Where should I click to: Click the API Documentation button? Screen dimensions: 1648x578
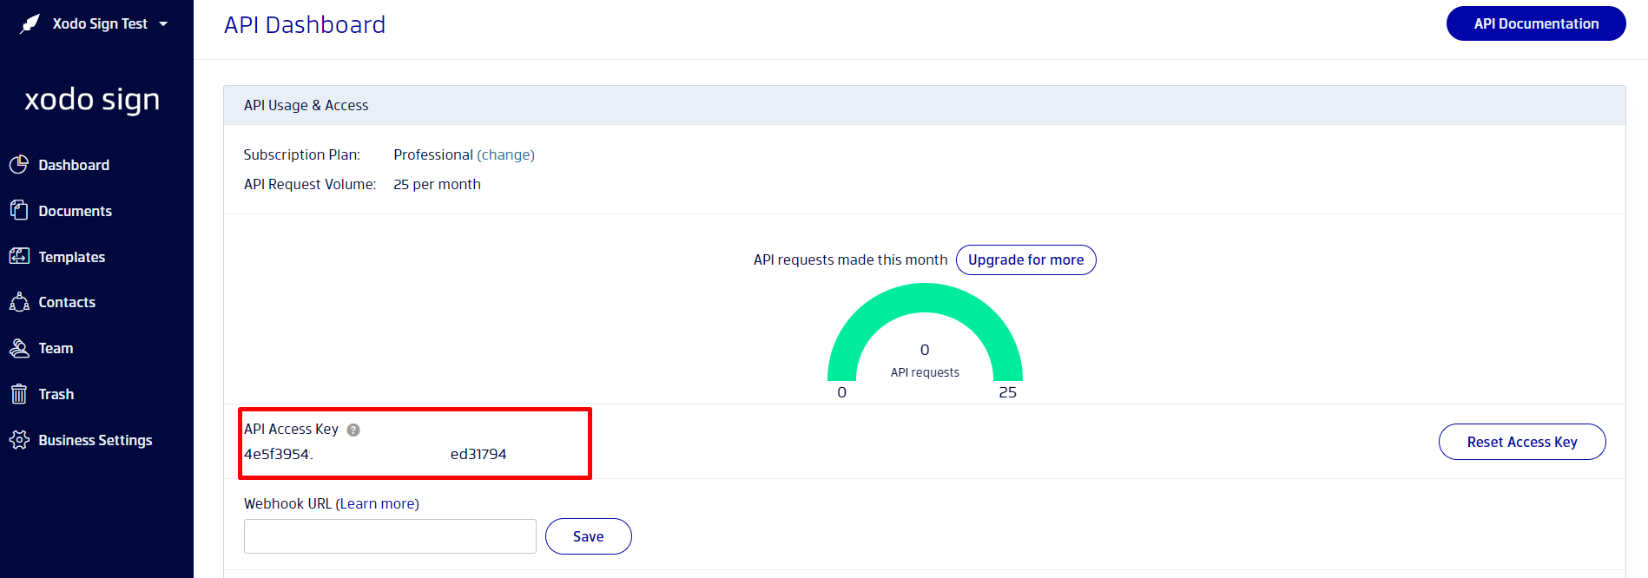tap(1536, 23)
